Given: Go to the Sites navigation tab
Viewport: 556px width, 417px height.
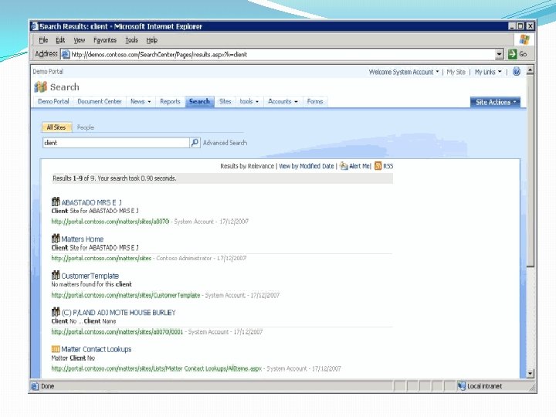Looking at the screenshot, I should coord(225,101).
